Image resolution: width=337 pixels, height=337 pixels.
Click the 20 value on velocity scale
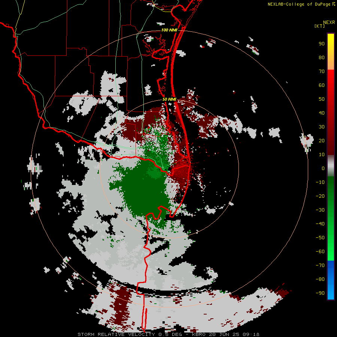[x=322, y=140]
